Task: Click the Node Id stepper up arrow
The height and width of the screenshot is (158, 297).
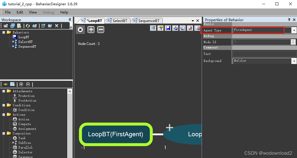Action: pyautogui.click(x=293, y=41)
